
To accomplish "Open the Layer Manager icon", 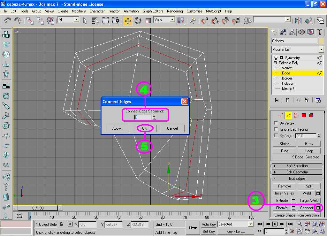I will point(320,21).
